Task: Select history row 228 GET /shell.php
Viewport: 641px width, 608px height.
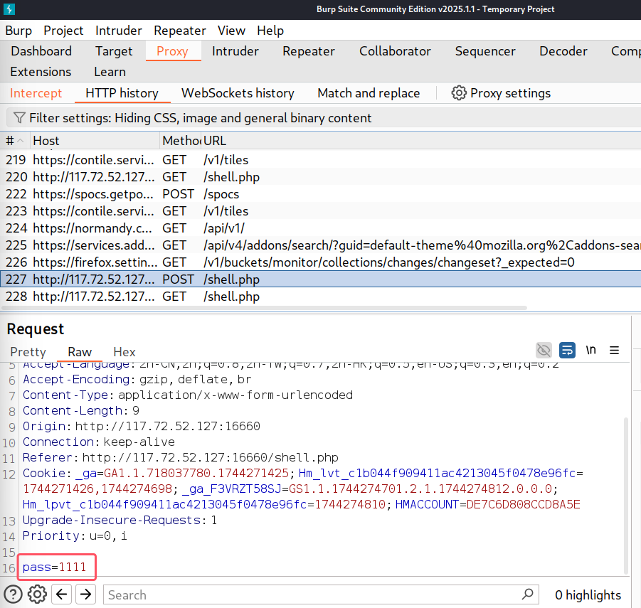Action: [320, 297]
